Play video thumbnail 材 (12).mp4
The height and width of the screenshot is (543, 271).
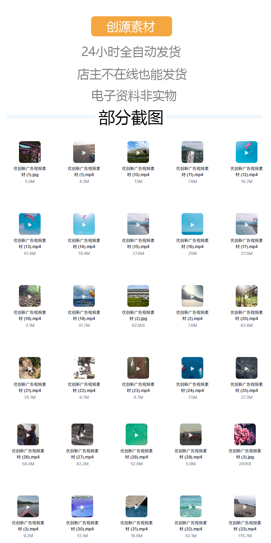(x=247, y=152)
